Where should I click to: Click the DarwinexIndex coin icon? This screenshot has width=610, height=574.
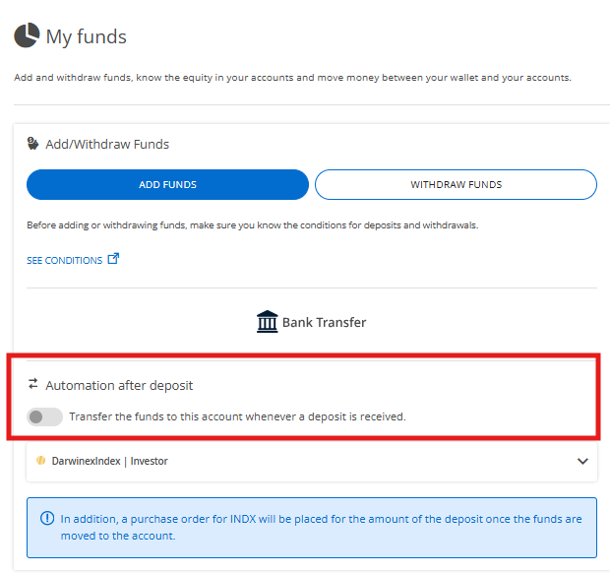click(40, 460)
